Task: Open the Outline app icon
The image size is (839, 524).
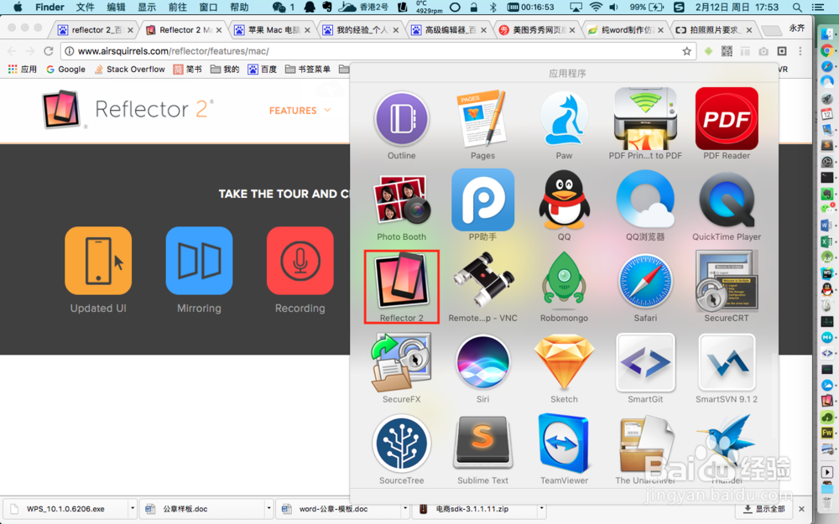Action: (x=401, y=119)
